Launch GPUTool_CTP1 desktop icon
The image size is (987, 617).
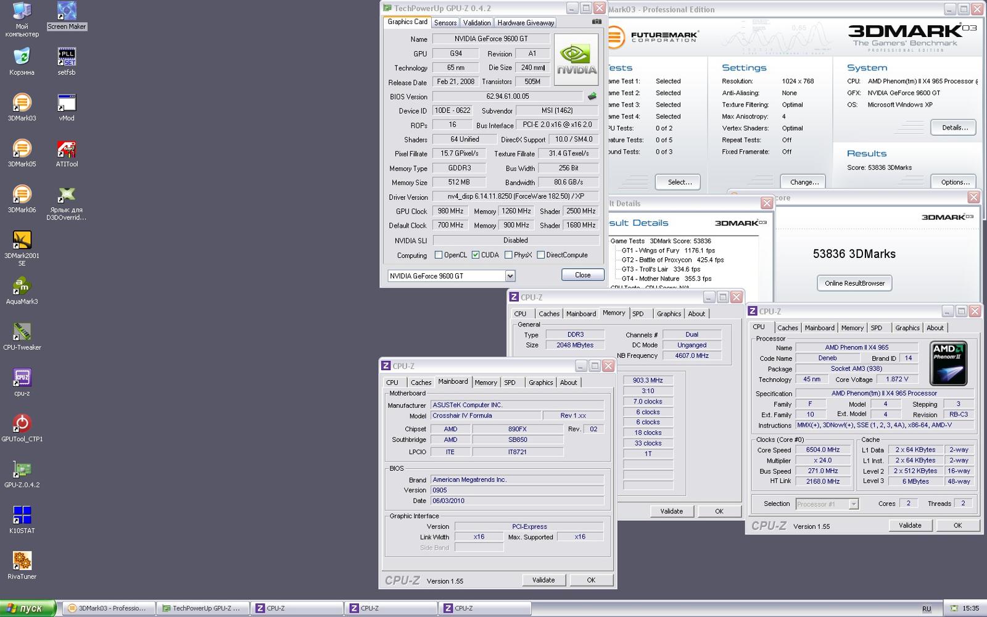pyautogui.click(x=22, y=428)
